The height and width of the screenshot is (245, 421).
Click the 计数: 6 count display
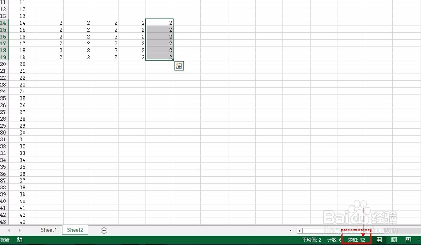(334, 240)
